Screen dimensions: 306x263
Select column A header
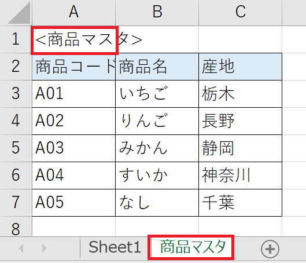click(74, 13)
